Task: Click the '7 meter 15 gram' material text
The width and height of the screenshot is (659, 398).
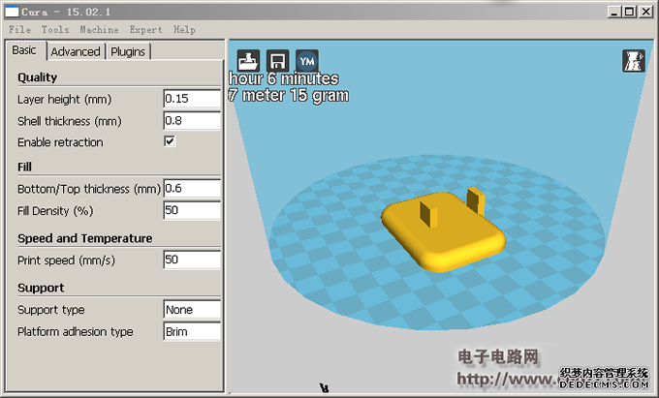Action: click(289, 95)
